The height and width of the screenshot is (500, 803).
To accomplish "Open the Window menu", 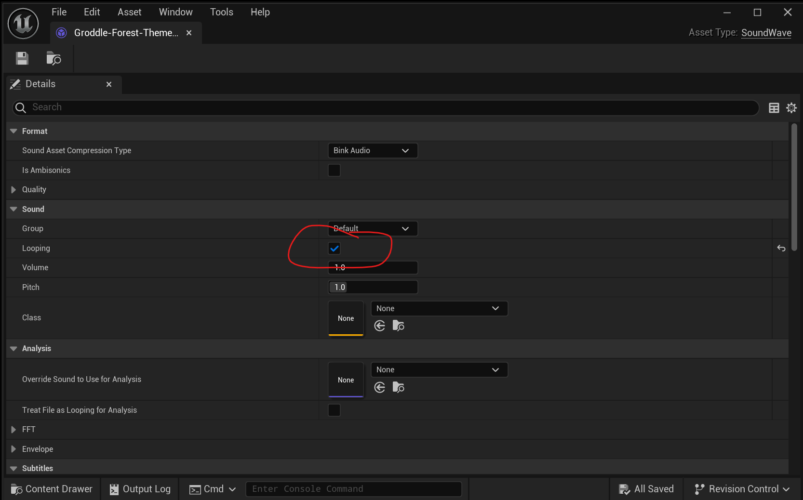I will (x=176, y=12).
